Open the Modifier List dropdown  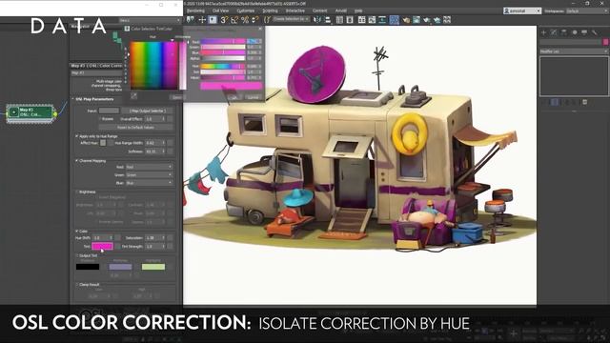pyautogui.click(x=574, y=51)
